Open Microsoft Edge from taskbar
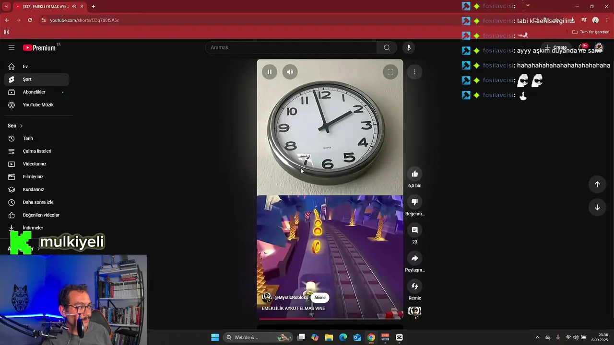This screenshot has height=345, width=614. tap(343, 337)
